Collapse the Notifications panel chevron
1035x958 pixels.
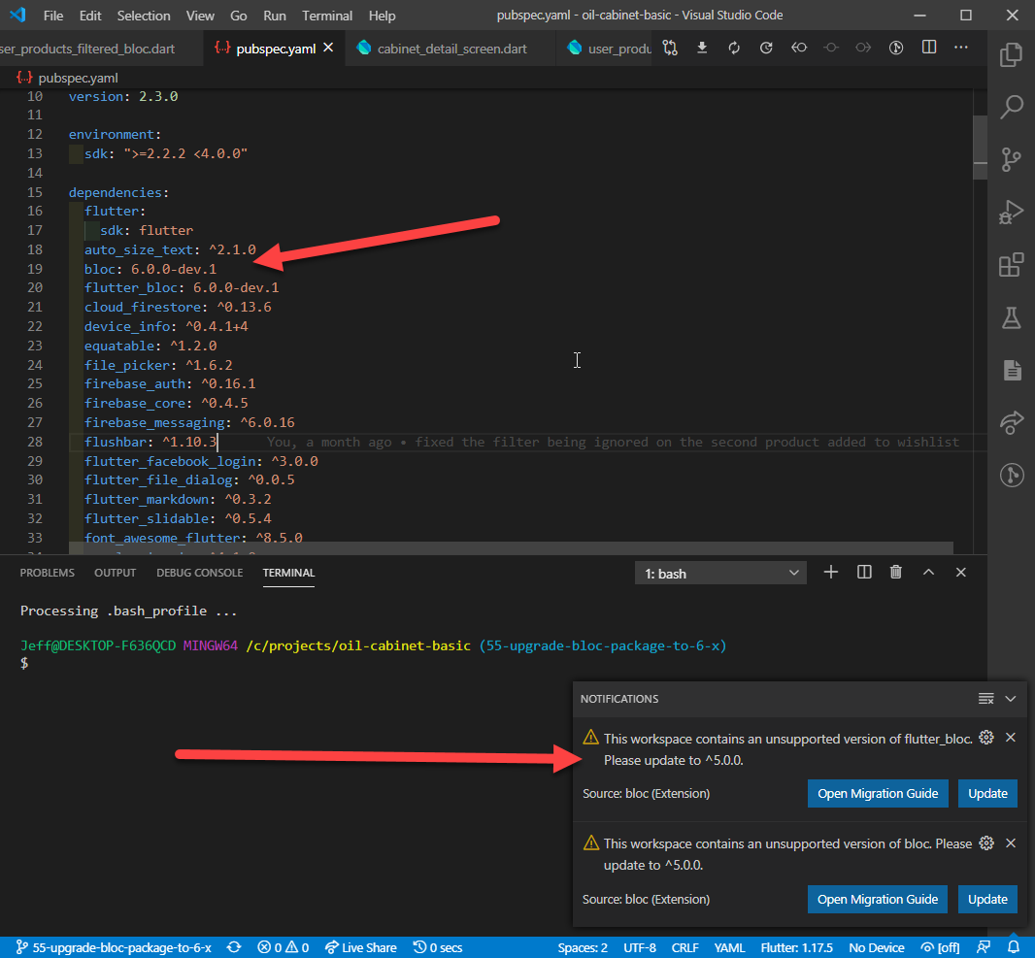tap(1011, 699)
